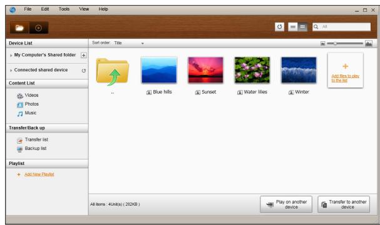Open the Sort order Title dropdown
This screenshot has width=380, height=225.
tap(129, 43)
